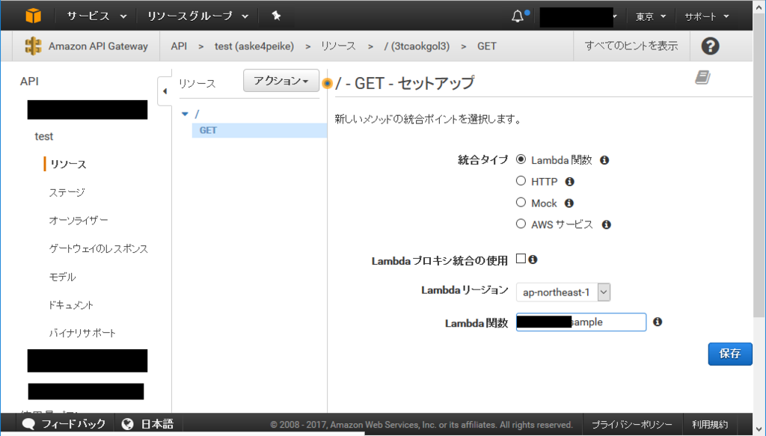Show info icon next to HTTP option
The width and height of the screenshot is (766, 436).
(569, 182)
